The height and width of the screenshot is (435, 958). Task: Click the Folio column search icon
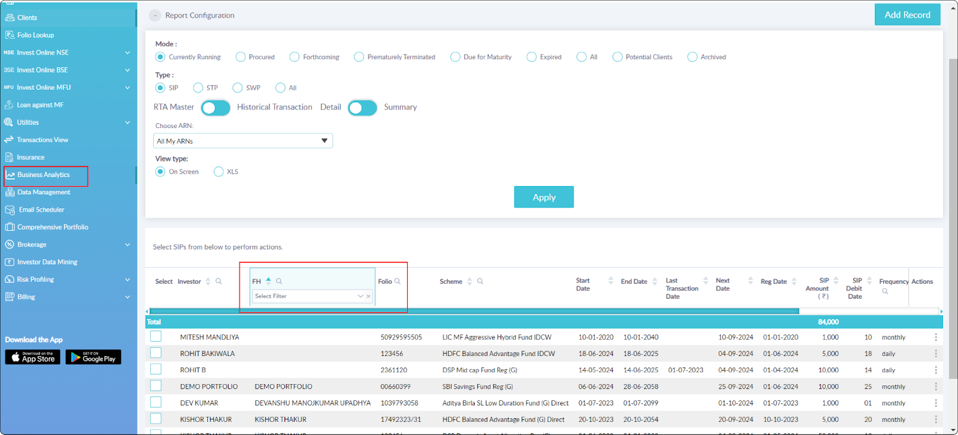click(398, 281)
